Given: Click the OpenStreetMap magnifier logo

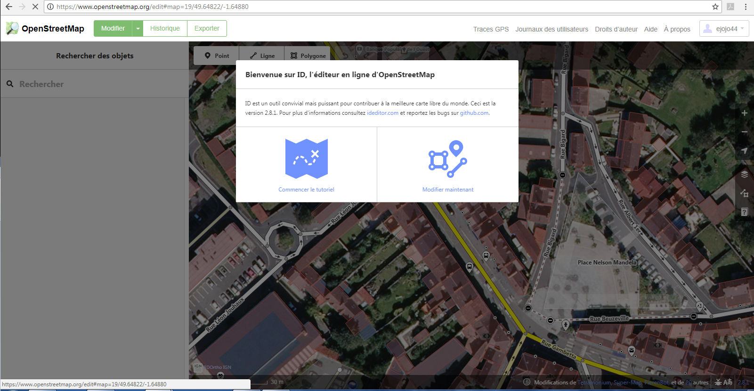Looking at the screenshot, I should 12,28.
